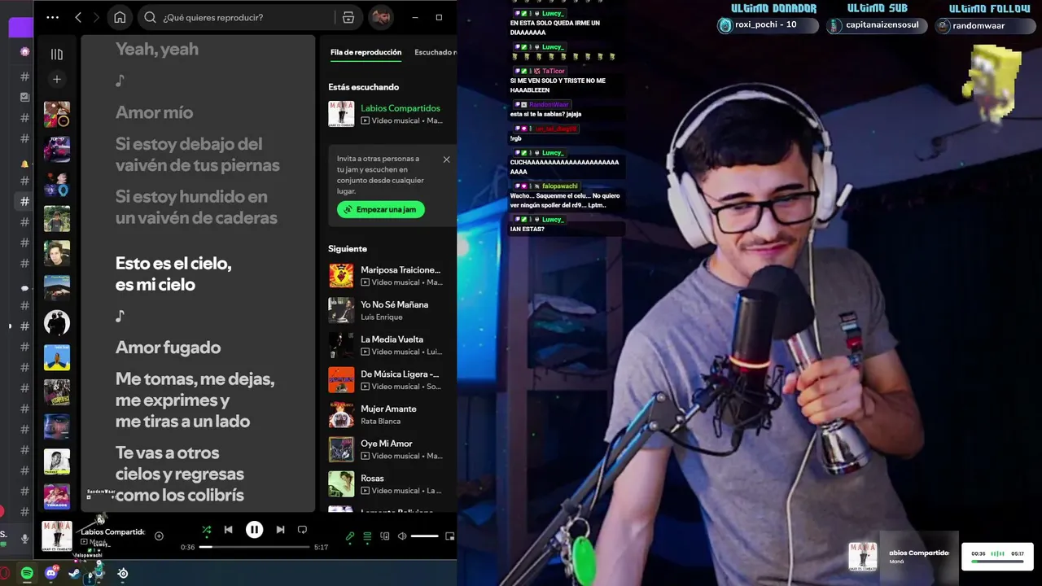Go forward in Spotify navigation
This screenshot has height=586, width=1042.
pyautogui.click(x=97, y=17)
